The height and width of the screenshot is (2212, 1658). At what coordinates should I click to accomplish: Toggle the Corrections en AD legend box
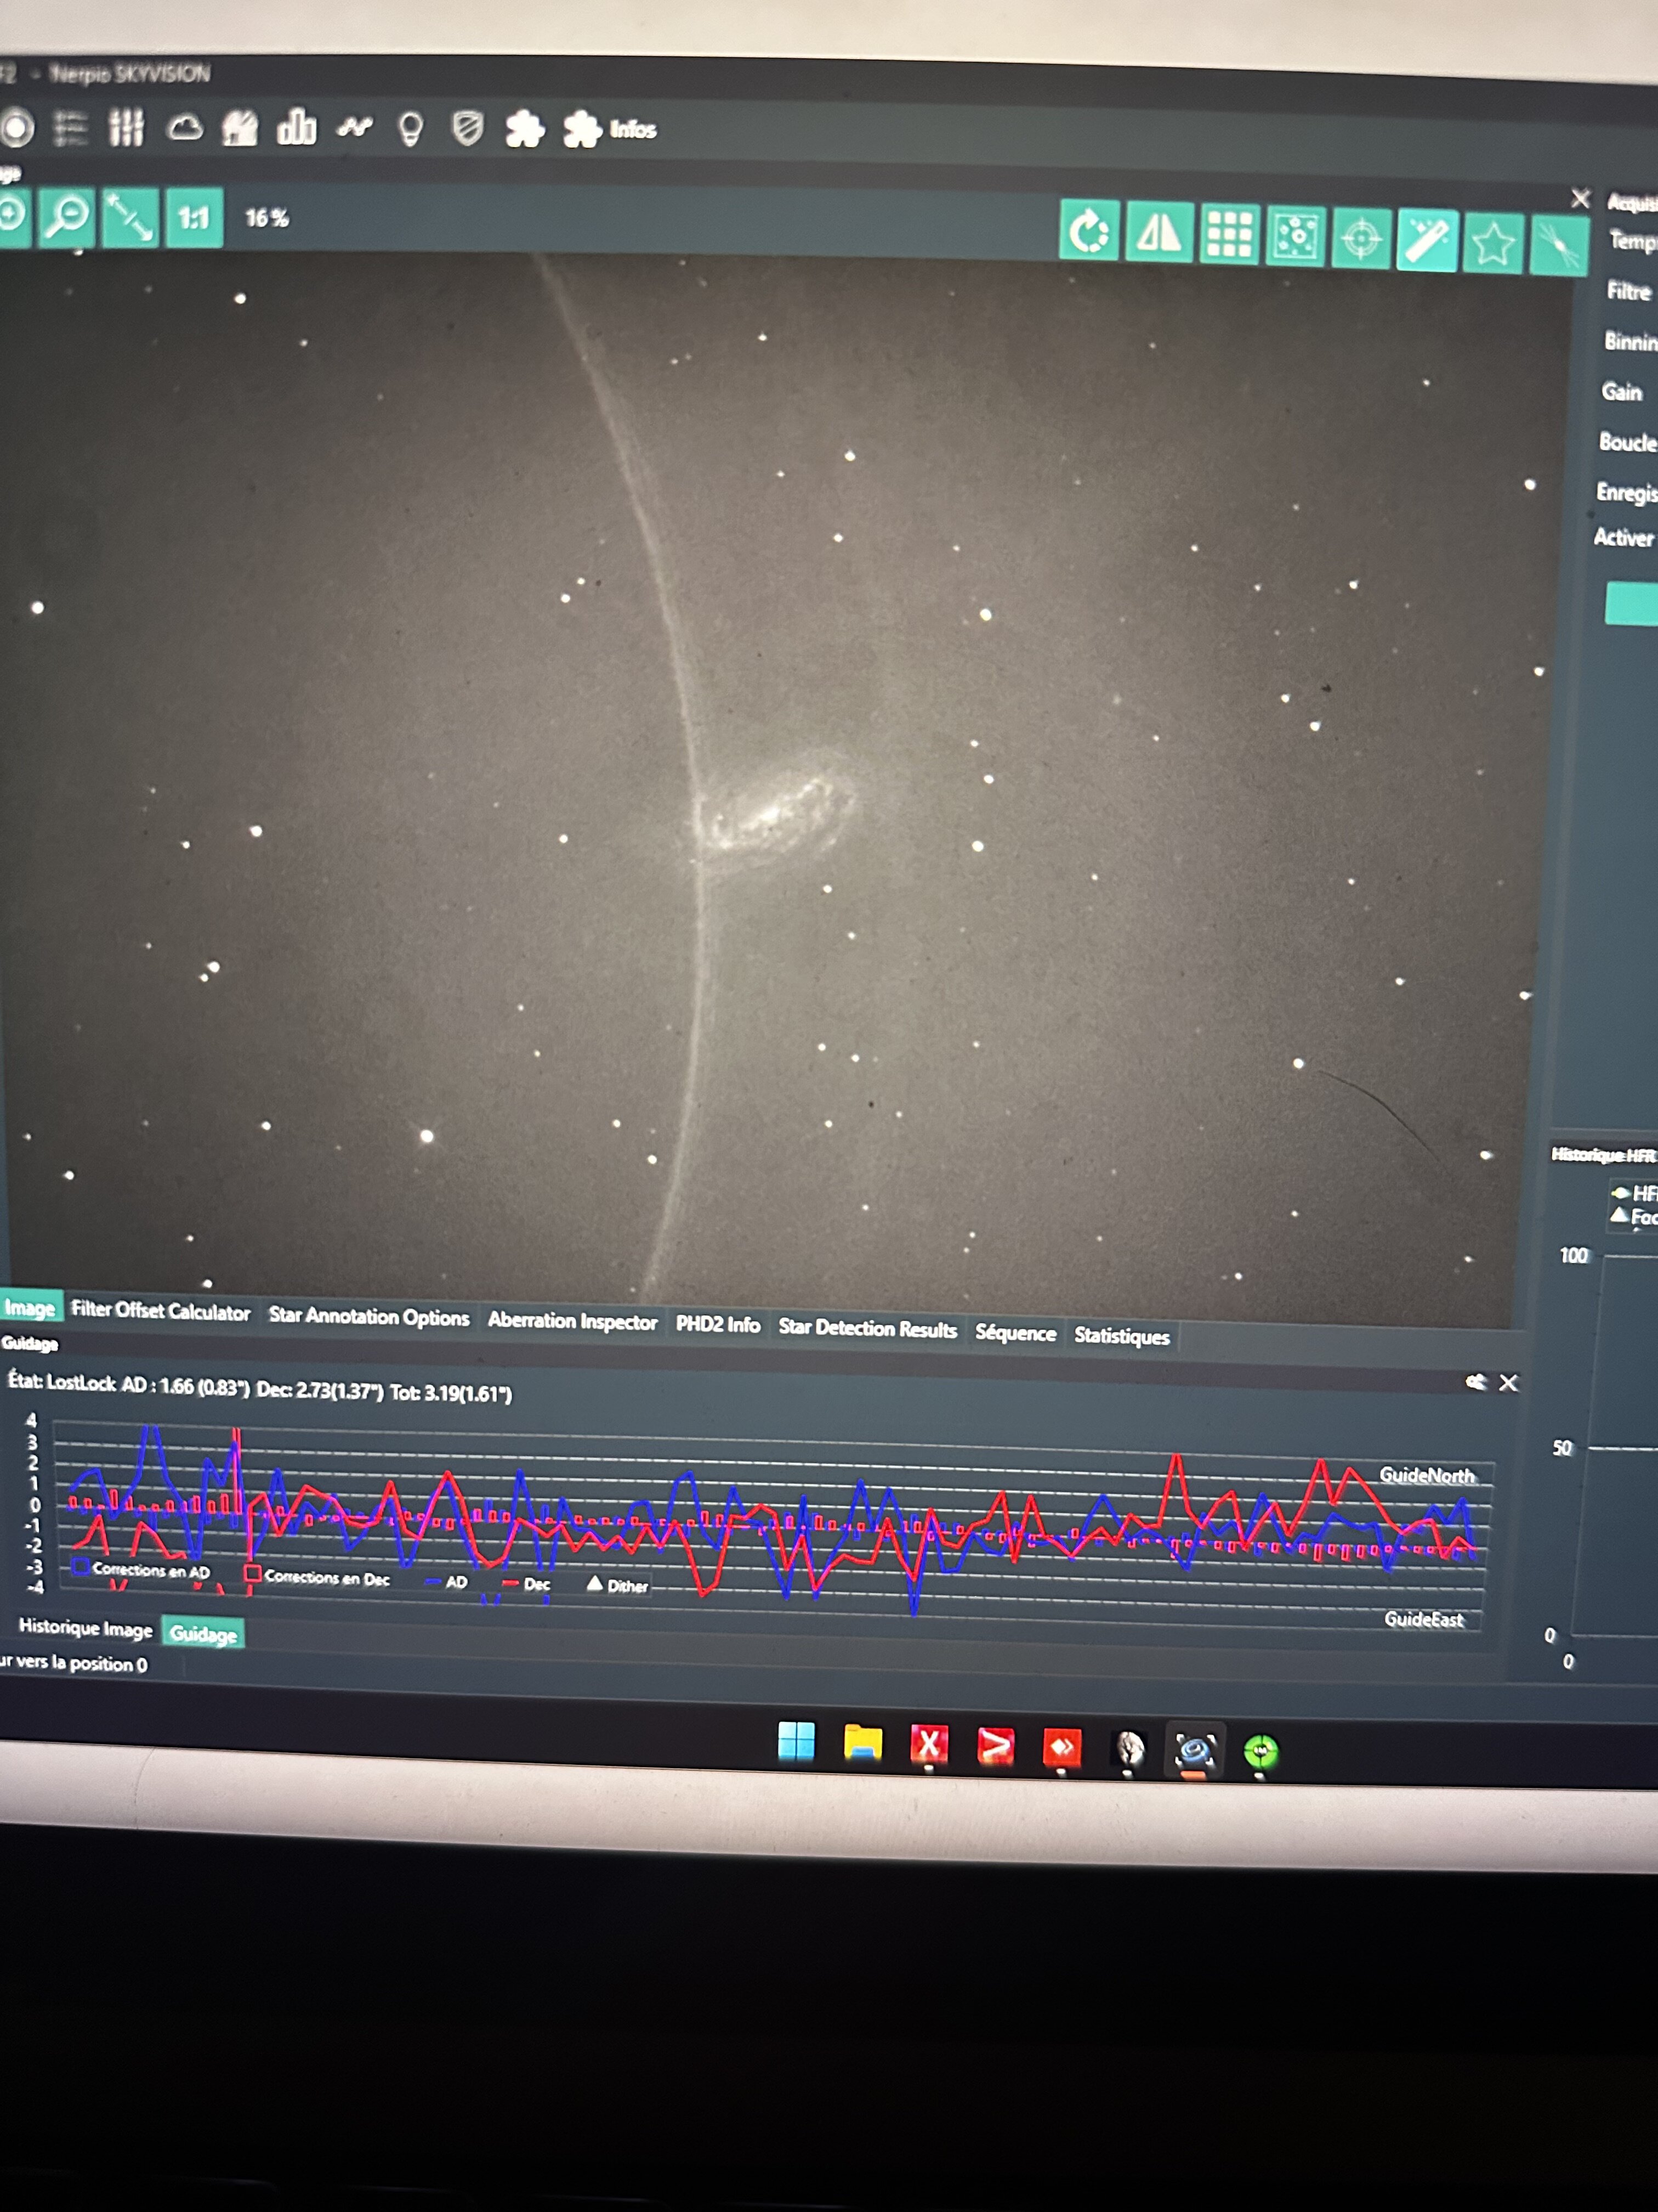tap(82, 1566)
